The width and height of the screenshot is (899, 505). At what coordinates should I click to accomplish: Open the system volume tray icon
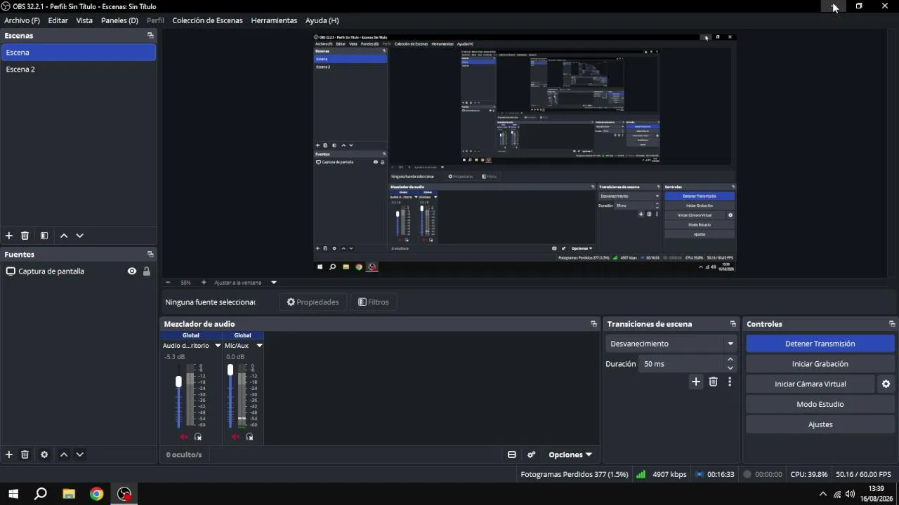(x=850, y=494)
